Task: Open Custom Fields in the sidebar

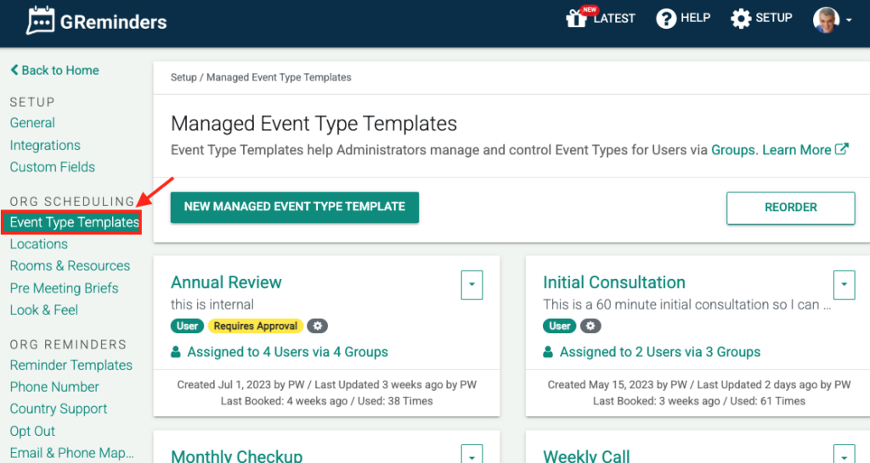Action: (52, 167)
